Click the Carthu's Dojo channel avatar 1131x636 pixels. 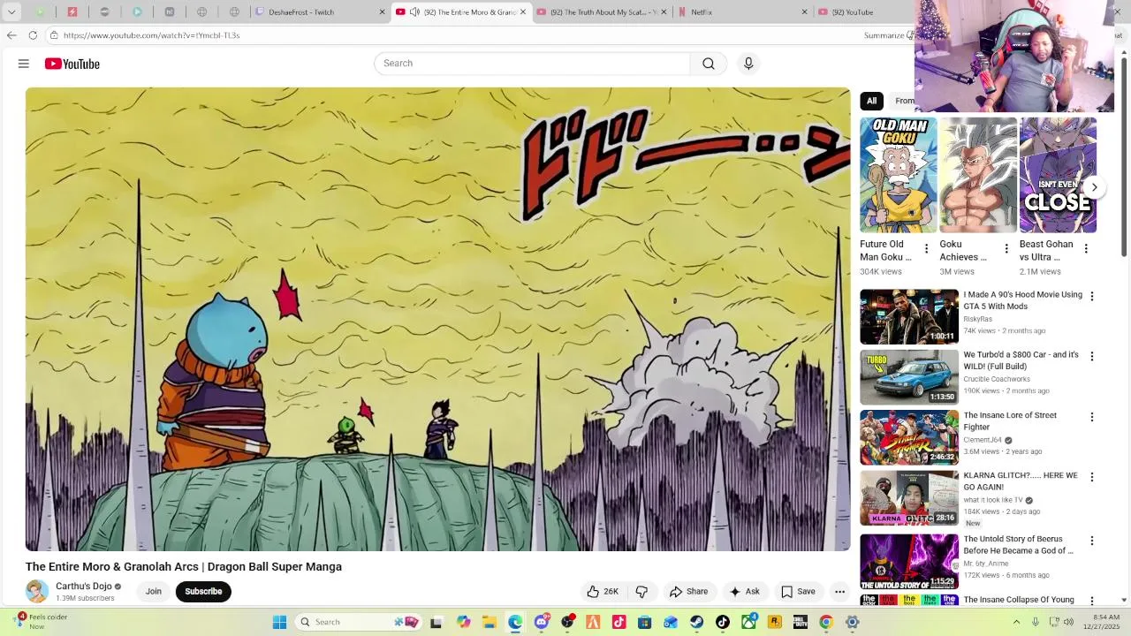37,591
